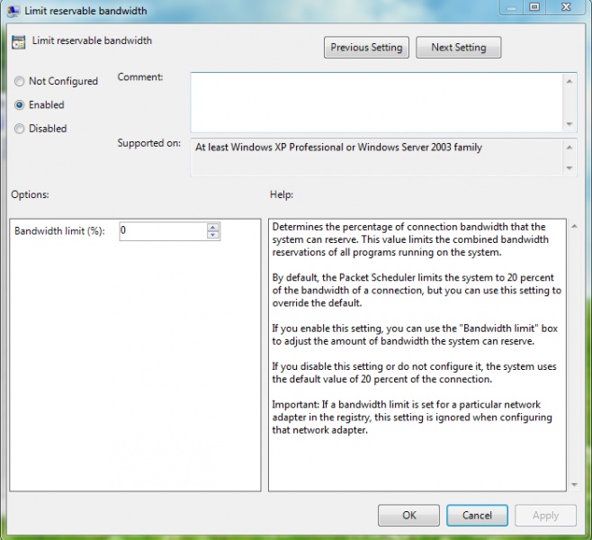Decrease Bandwidth limit with the down arrow
The height and width of the screenshot is (540, 592).
pos(213,236)
